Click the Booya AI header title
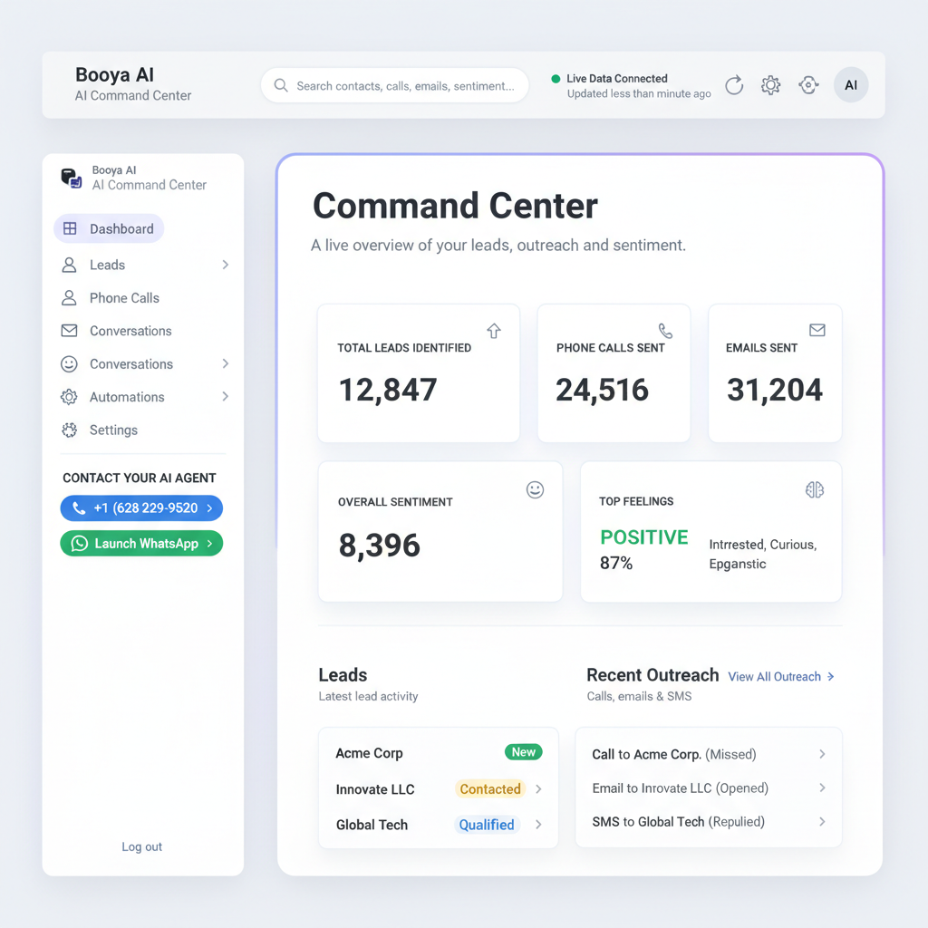Screen dimensions: 928x928 point(114,74)
